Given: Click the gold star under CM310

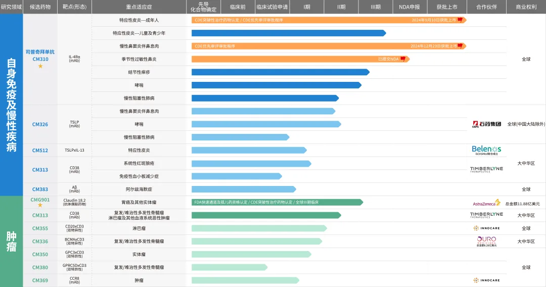Looking at the screenshot, I should 40,66.
